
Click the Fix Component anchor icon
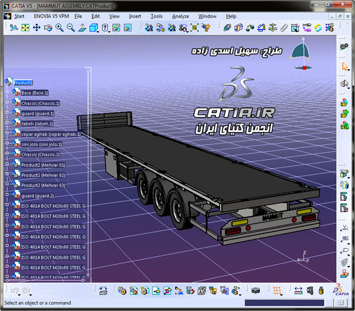273,28
